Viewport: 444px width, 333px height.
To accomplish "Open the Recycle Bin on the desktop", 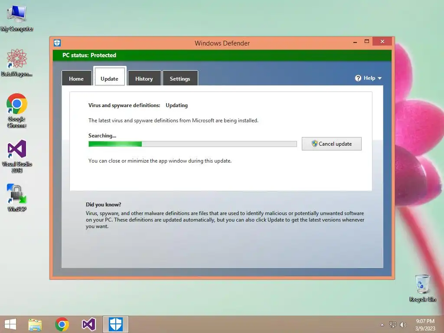I will (x=422, y=288).
